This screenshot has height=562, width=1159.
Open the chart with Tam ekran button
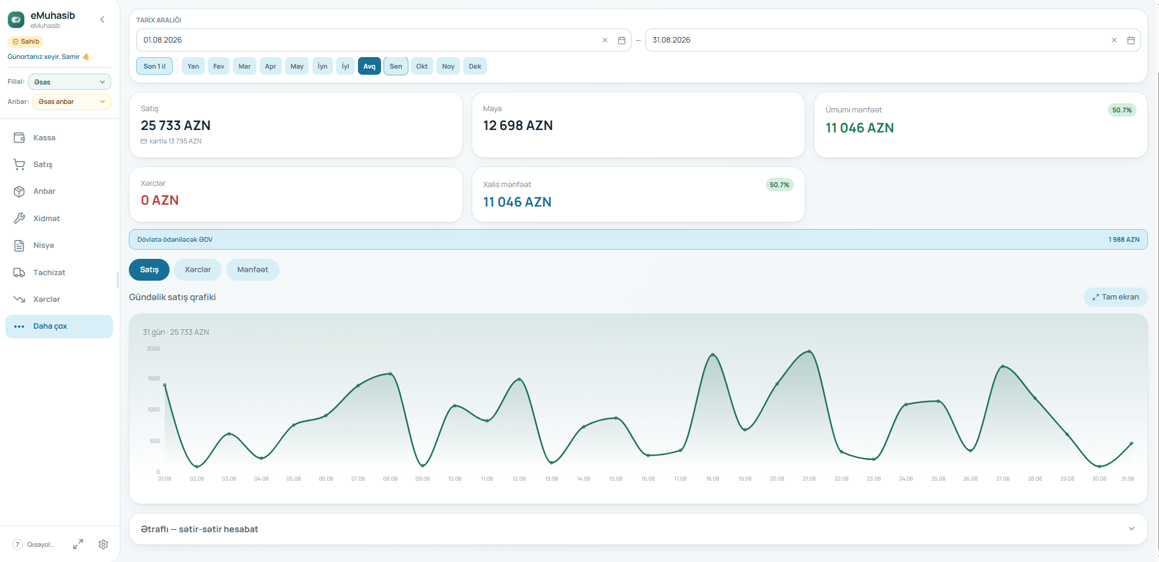coord(1116,297)
